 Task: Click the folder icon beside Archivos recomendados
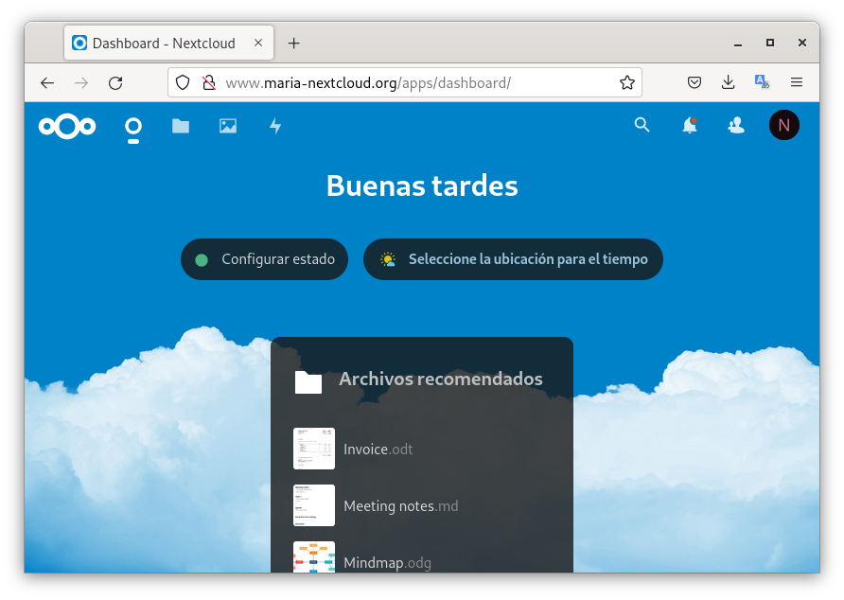click(x=308, y=382)
